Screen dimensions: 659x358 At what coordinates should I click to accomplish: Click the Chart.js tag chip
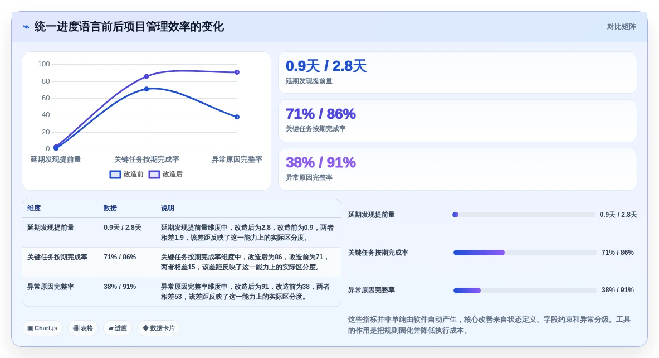pos(42,328)
